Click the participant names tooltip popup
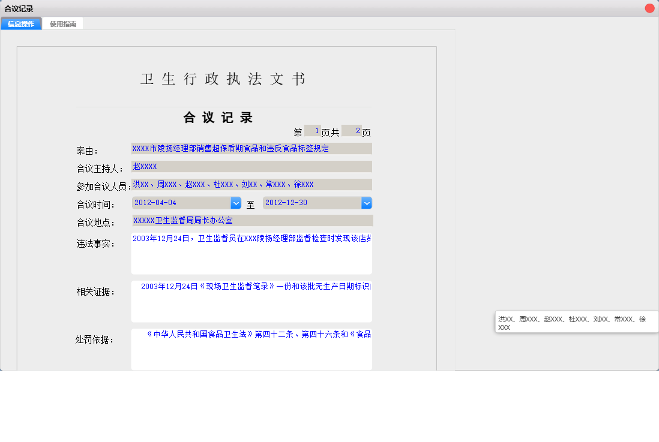 [x=576, y=321]
